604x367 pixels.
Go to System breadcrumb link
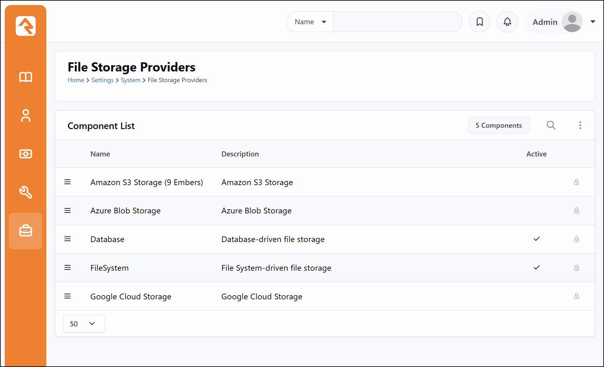point(130,80)
